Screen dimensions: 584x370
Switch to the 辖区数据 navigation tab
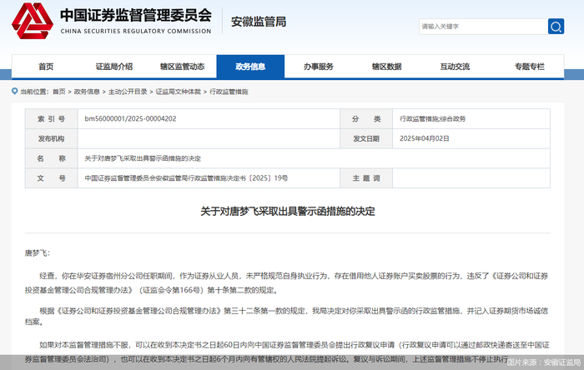pyautogui.click(x=386, y=67)
